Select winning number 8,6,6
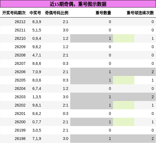Screen dimensions: 156x143 click(37, 63)
